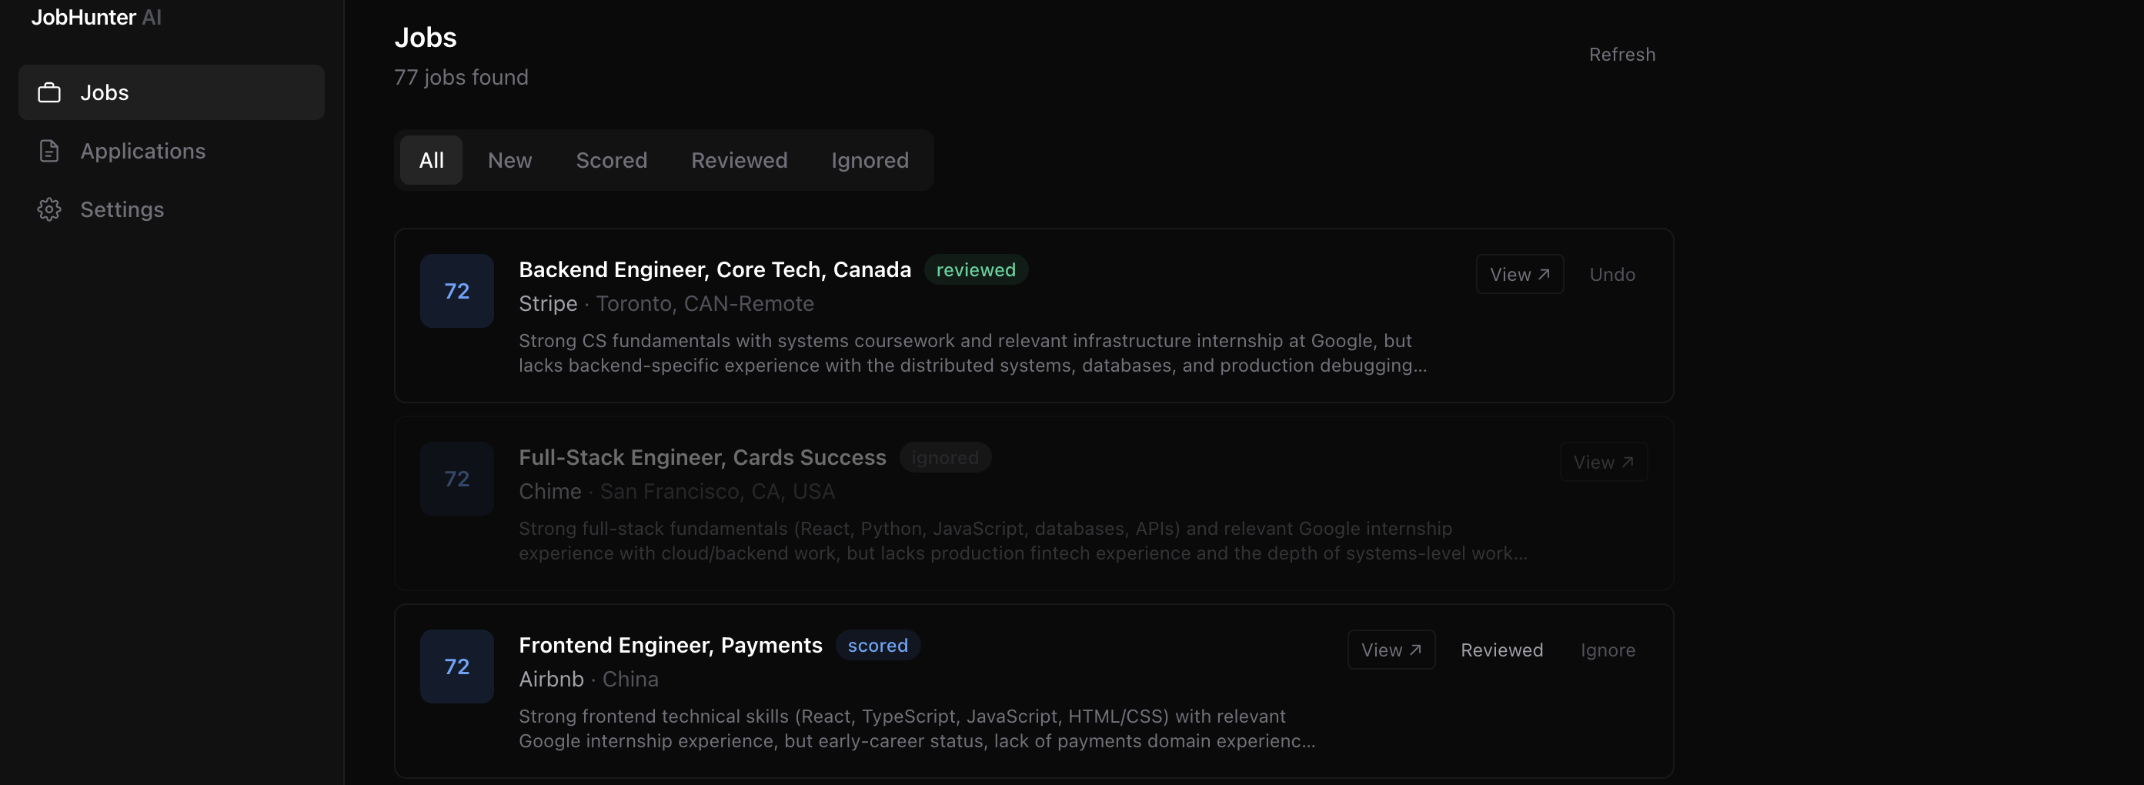This screenshot has width=2144, height=785.
Task: Click the Backend Engineer, Core Tech, Canada title
Action: (x=714, y=269)
